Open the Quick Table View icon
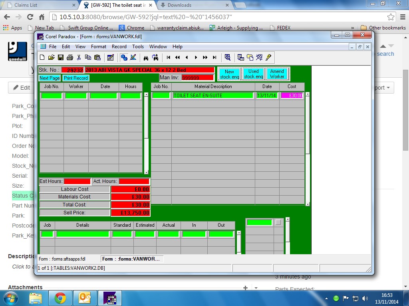Screen dimensions: 409x306 241,57
